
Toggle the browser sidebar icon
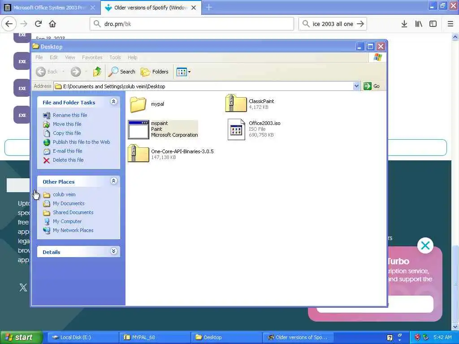click(433, 24)
